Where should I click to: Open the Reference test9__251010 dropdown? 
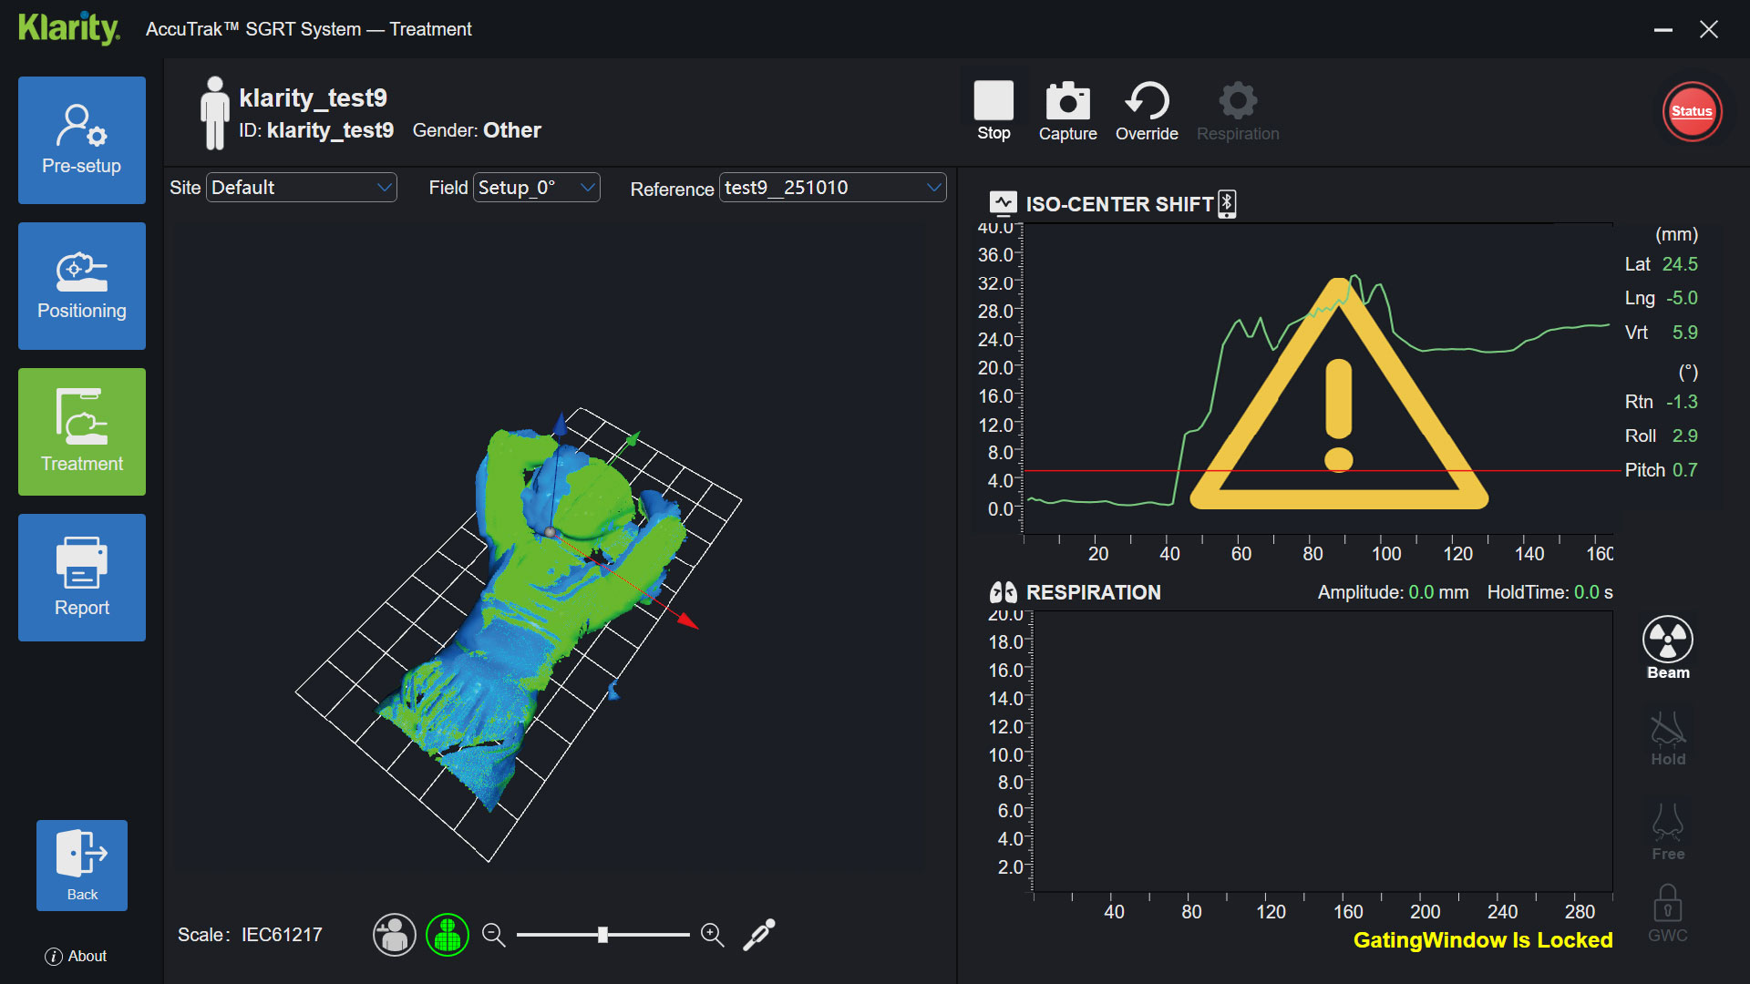pyautogui.click(x=832, y=188)
